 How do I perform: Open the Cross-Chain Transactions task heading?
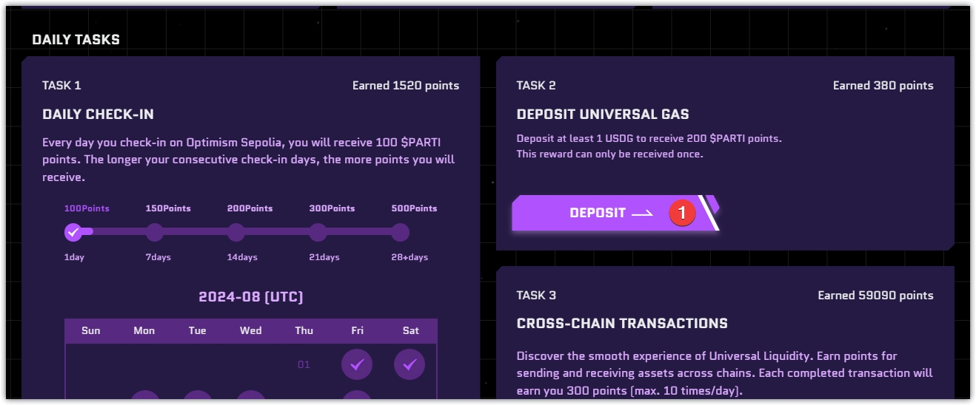pyautogui.click(x=622, y=324)
